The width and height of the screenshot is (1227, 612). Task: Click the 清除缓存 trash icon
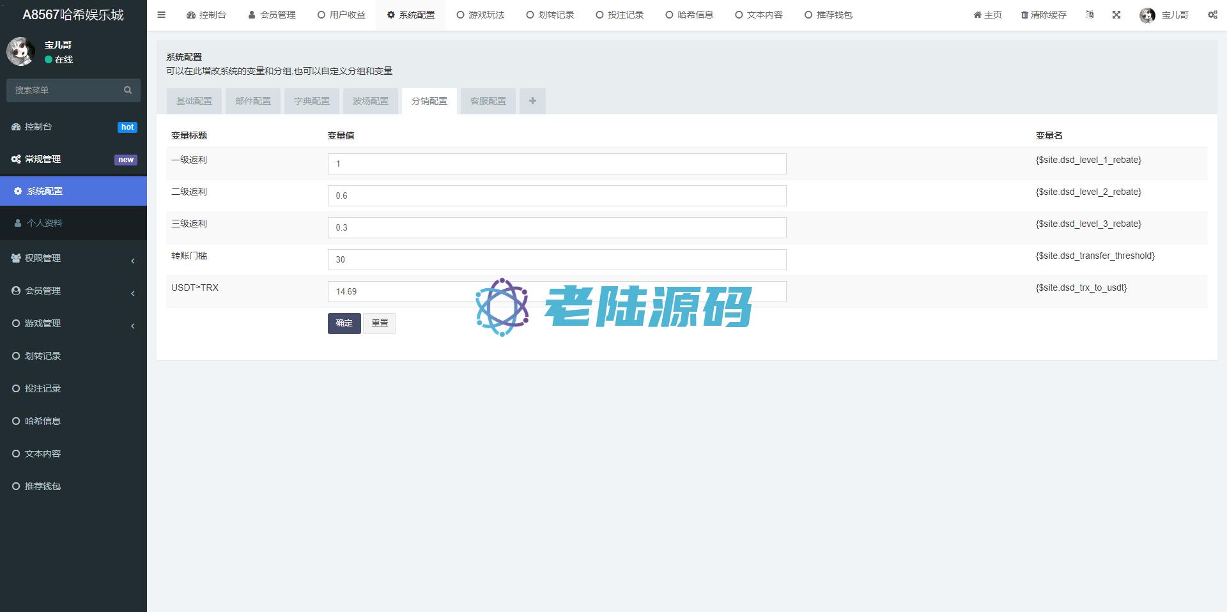tap(1024, 15)
